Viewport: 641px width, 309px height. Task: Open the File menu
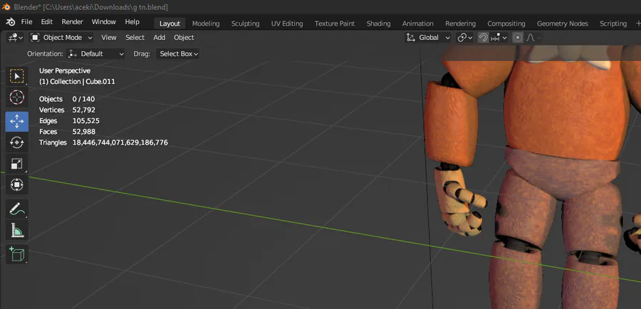click(x=26, y=22)
